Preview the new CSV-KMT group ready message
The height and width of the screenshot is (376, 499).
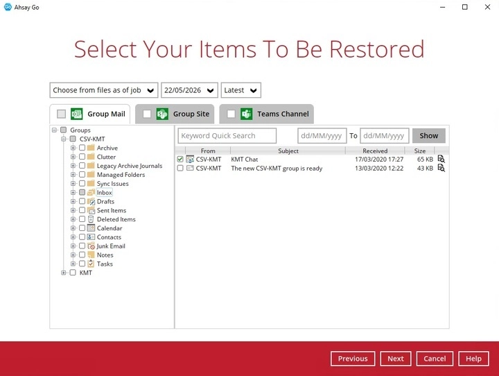point(441,168)
